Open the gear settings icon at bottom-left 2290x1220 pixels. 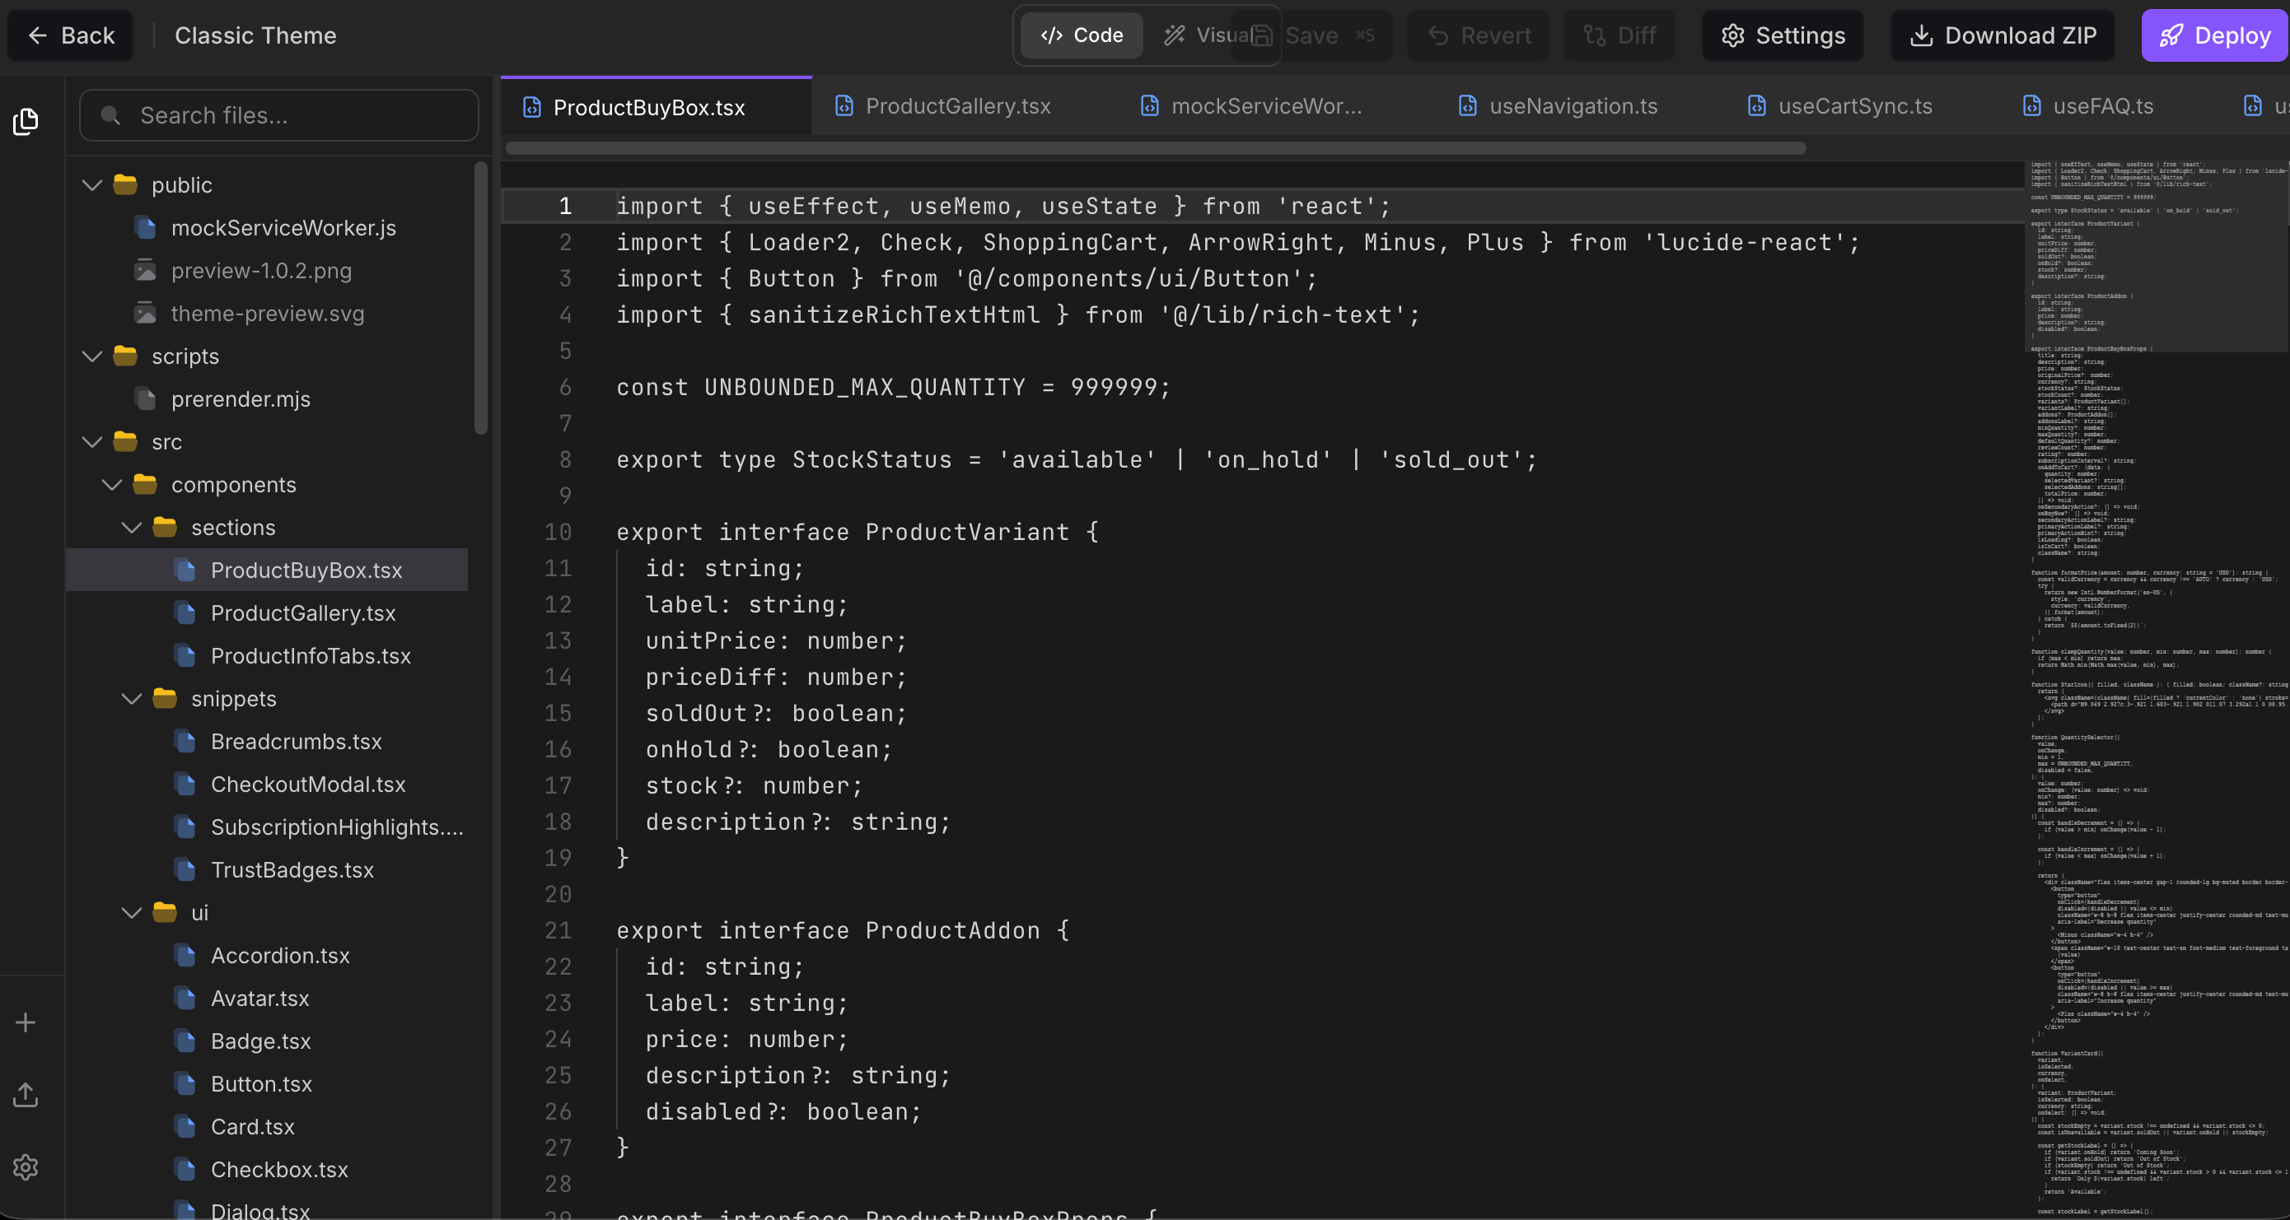pos(26,1167)
